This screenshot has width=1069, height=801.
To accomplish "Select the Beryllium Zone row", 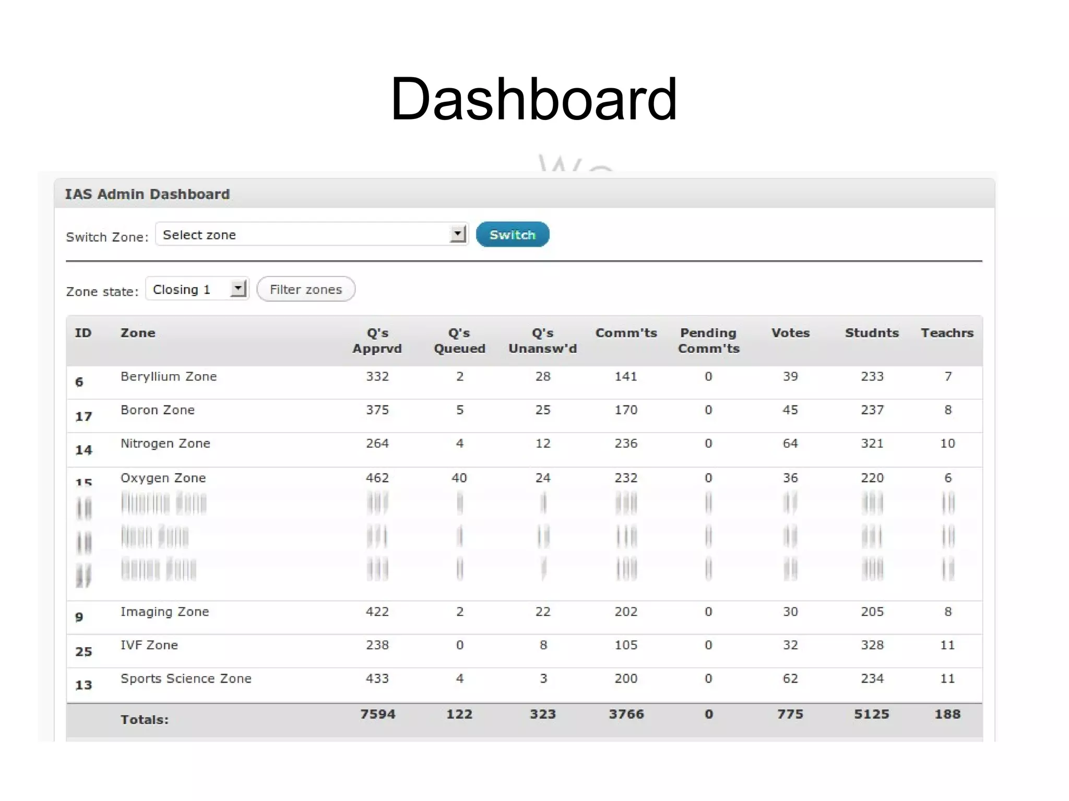I will 168,377.
